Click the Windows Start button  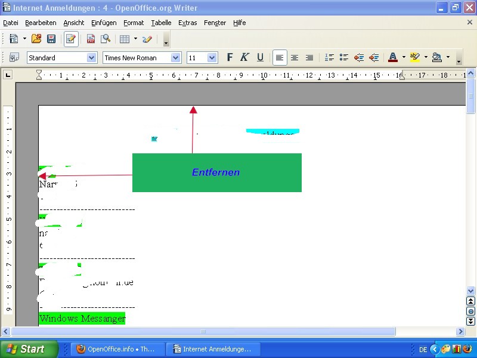[29, 349]
